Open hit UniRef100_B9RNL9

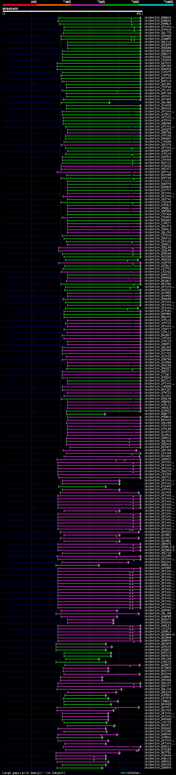point(158,24)
